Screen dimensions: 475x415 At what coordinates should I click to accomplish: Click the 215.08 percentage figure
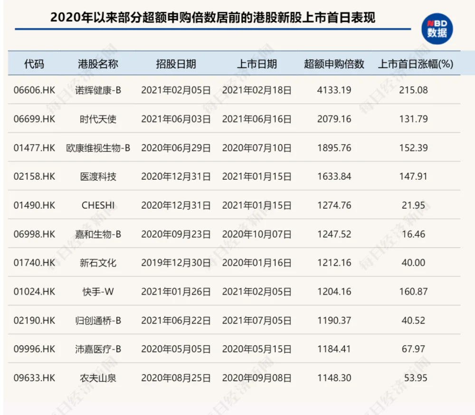click(x=414, y=90)
